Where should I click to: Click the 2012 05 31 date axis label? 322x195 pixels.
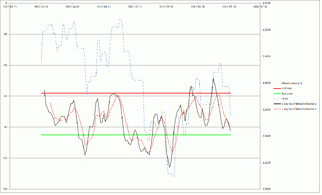pyautogui.click(x=166, y=6)
